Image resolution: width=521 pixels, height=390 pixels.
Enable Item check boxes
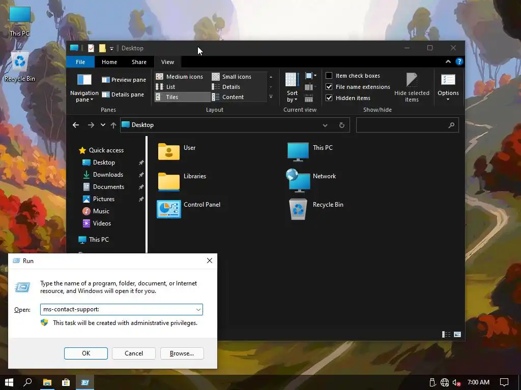[353, 76]
